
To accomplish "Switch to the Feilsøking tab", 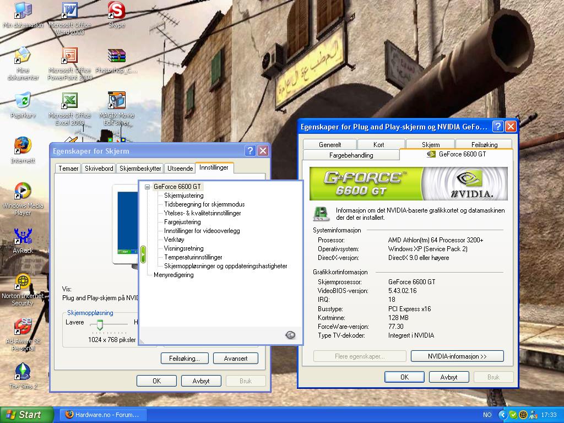I will 484,145.
